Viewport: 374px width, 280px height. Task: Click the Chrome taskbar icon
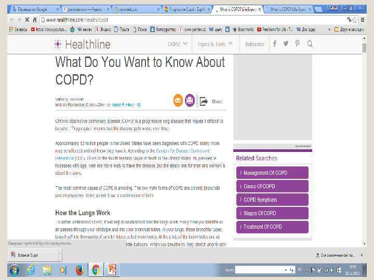coord(96,270)
